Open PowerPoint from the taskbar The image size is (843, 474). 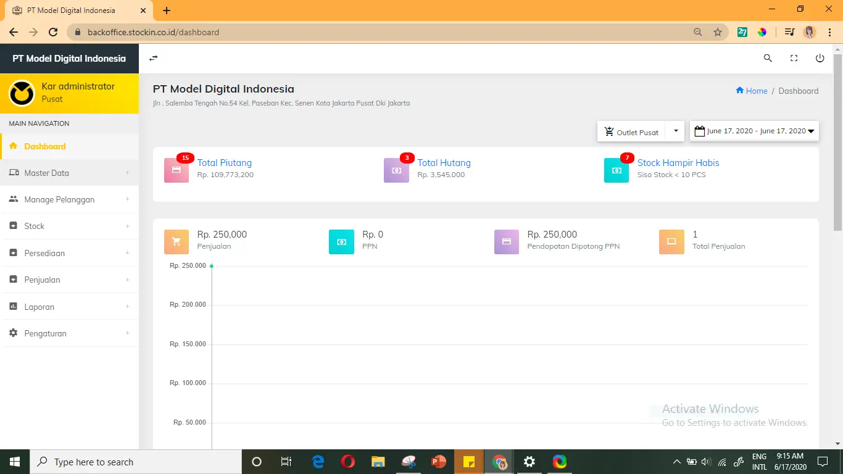[439, 462]
